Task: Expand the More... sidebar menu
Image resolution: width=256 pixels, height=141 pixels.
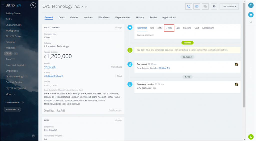Action: (10, 94)
